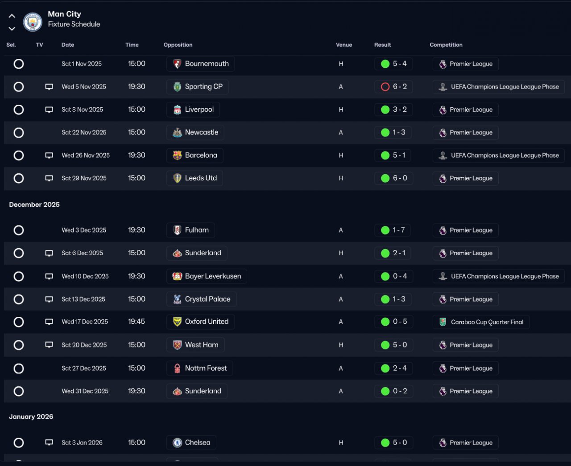This screenshot has height=466, width=571.
Task: Click the Barcelona club crest icon
Action: click(177, 155)
